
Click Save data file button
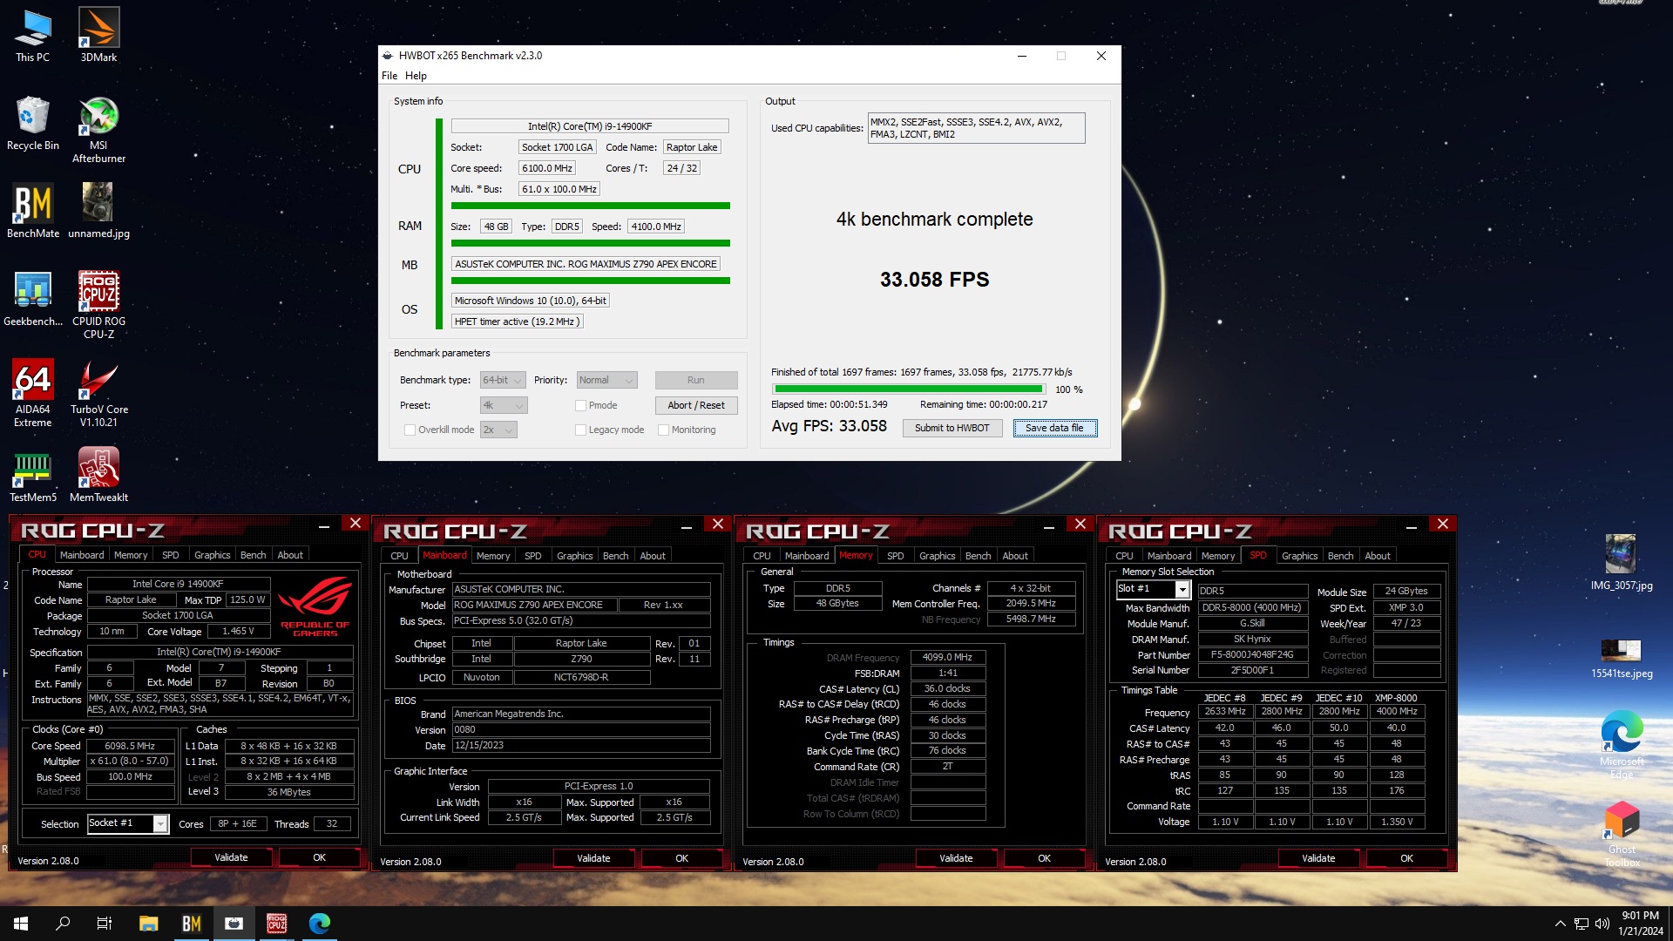(1054, 428)
